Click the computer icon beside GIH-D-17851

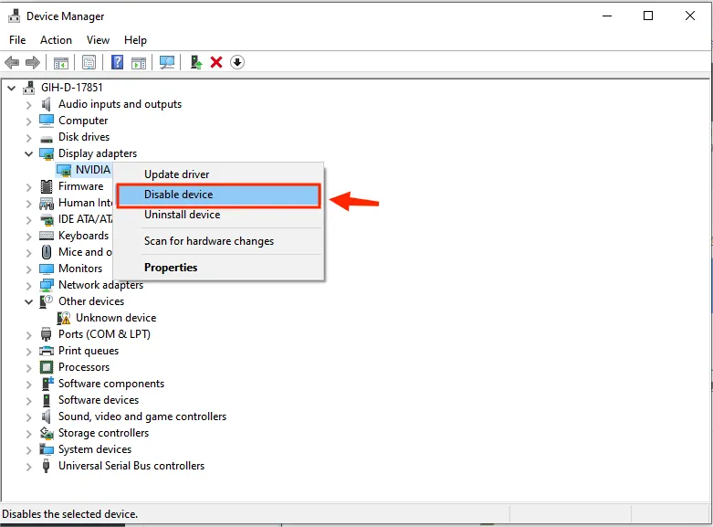pyautogui.click(x=29, y=88)
